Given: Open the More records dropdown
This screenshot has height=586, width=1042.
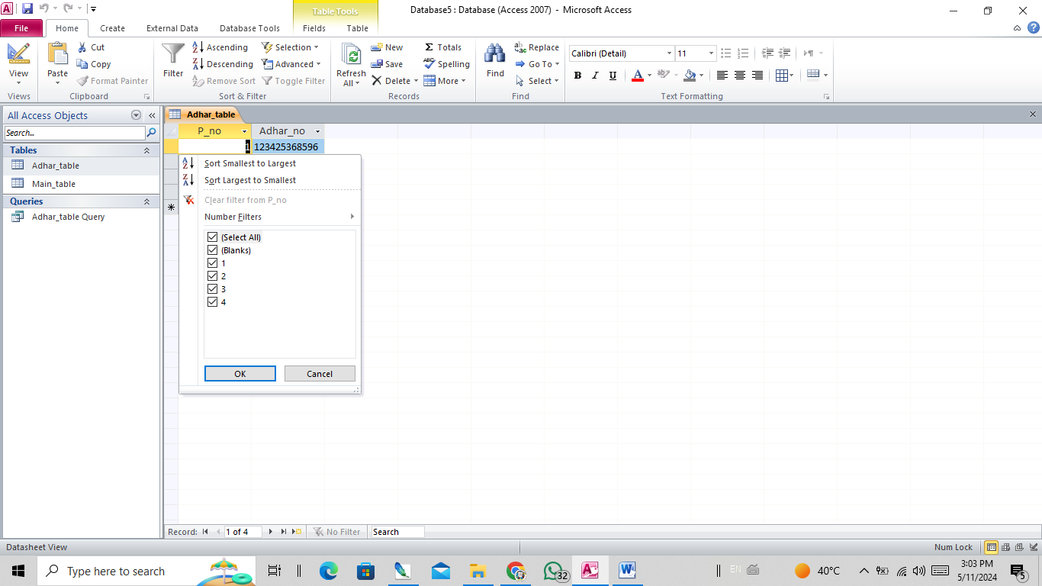Looking at the screenshot, I should pyautogui.click(x=445, y=81).
